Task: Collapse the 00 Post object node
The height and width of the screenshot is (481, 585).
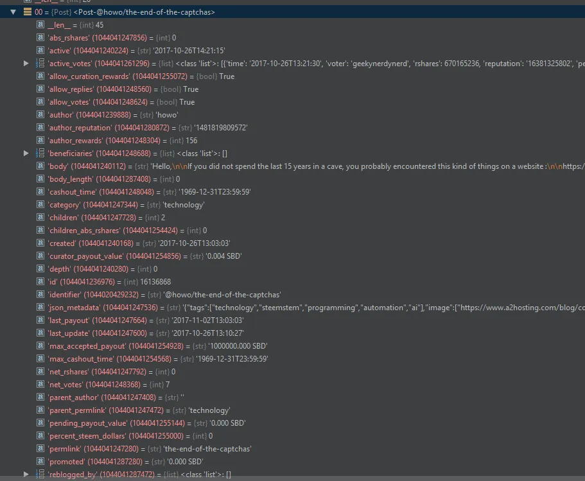Action: point(13,12)
